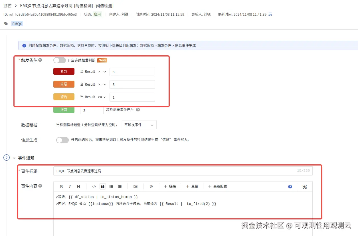Click the help icon beside 事件内容

[x=40, y=186]
